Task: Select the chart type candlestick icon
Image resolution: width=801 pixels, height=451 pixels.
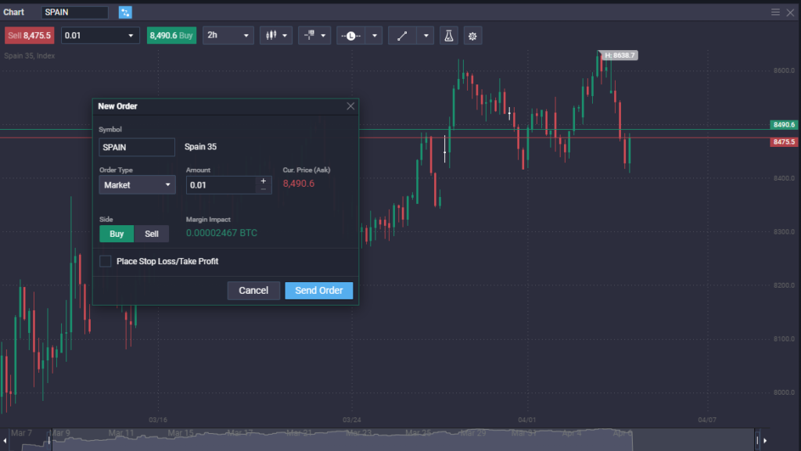Action: point(271,35)
